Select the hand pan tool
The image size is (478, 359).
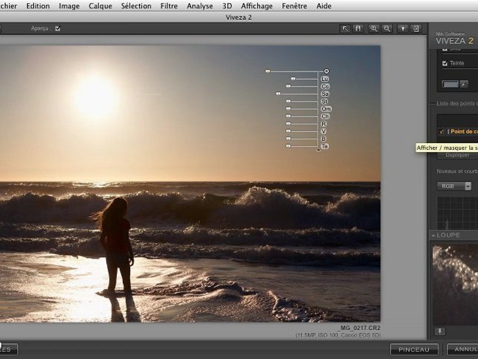(x=358, y=29)
